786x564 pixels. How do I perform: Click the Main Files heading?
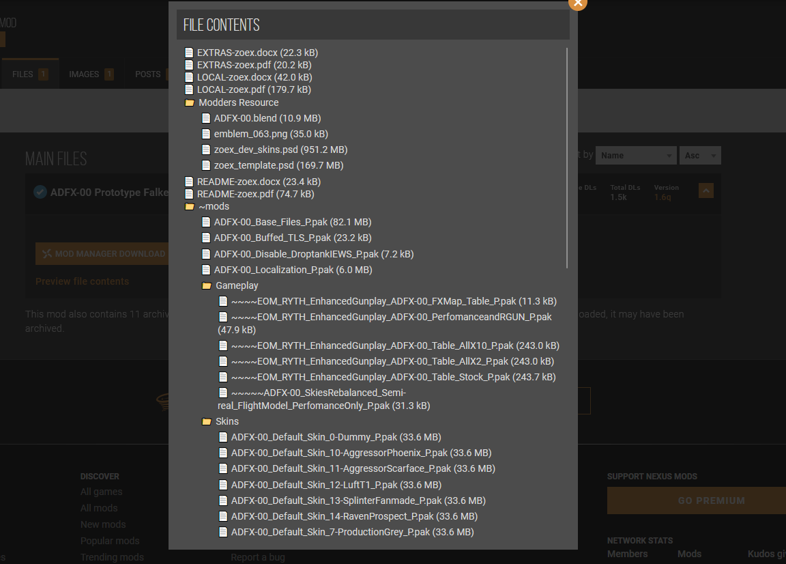56,159
